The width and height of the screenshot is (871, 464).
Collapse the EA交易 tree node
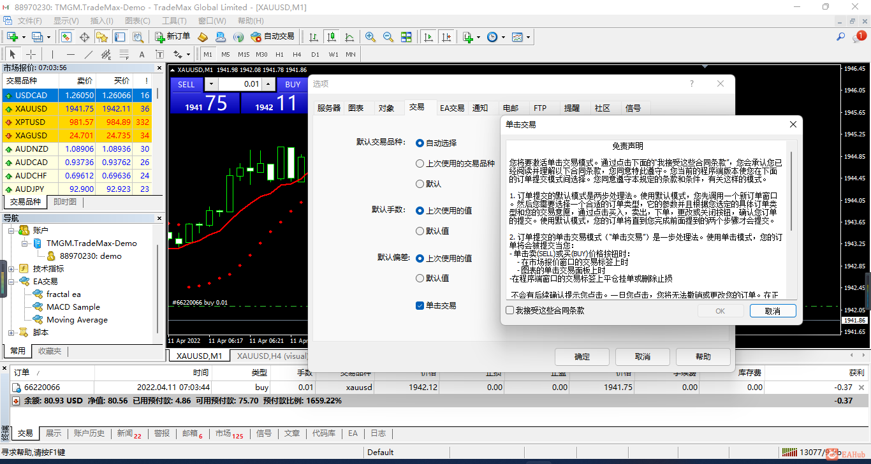[11, 281]
